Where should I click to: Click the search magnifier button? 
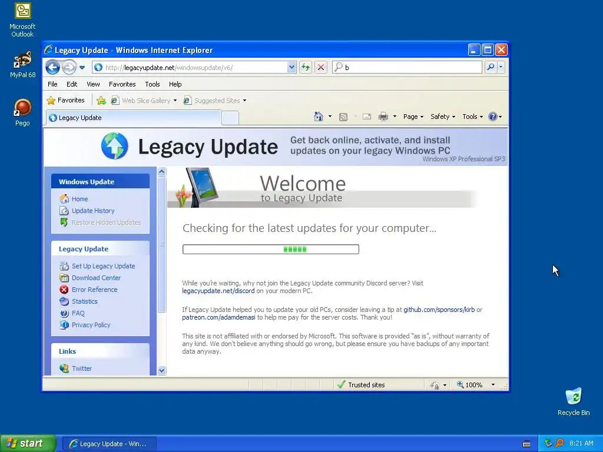[491, 67]
